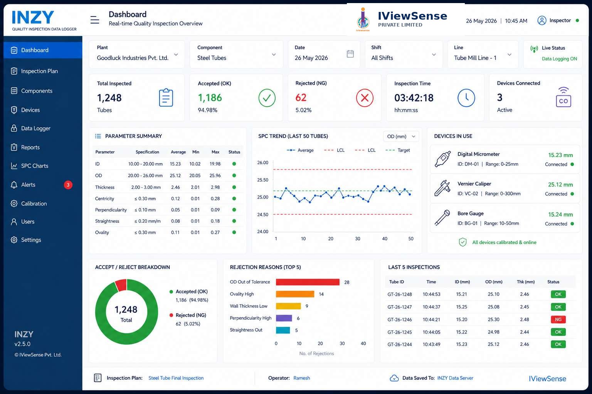Image resolution: width=592 pixels, height=394 pixels.
Task: Click the Inspection Time clock icon
Action: [x=466, y=98]
